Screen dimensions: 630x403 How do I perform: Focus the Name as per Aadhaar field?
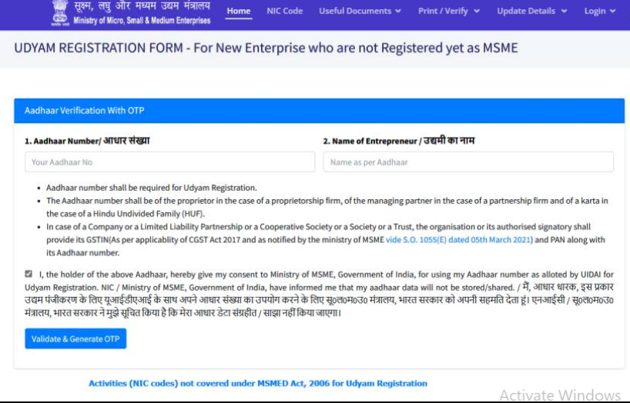click(467, 162)
